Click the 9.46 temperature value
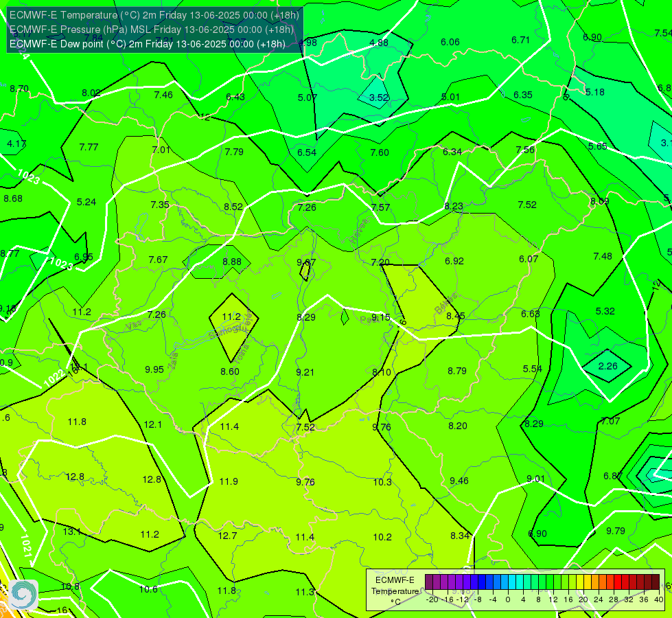This screenshot has width=672, height=618. (x=459, y=481)
